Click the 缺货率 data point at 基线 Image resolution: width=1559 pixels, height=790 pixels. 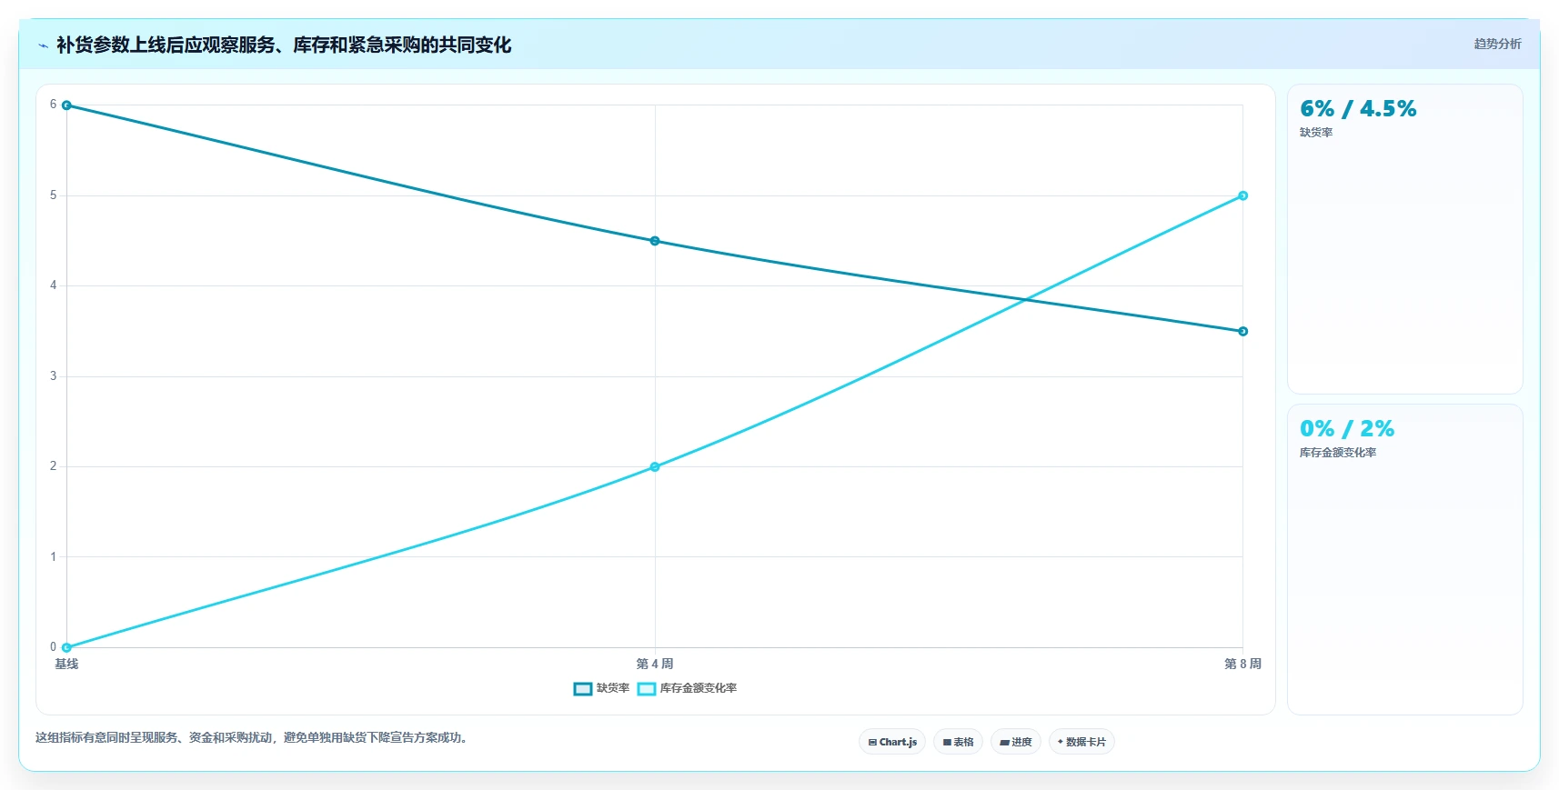click(x=66, y=105)
